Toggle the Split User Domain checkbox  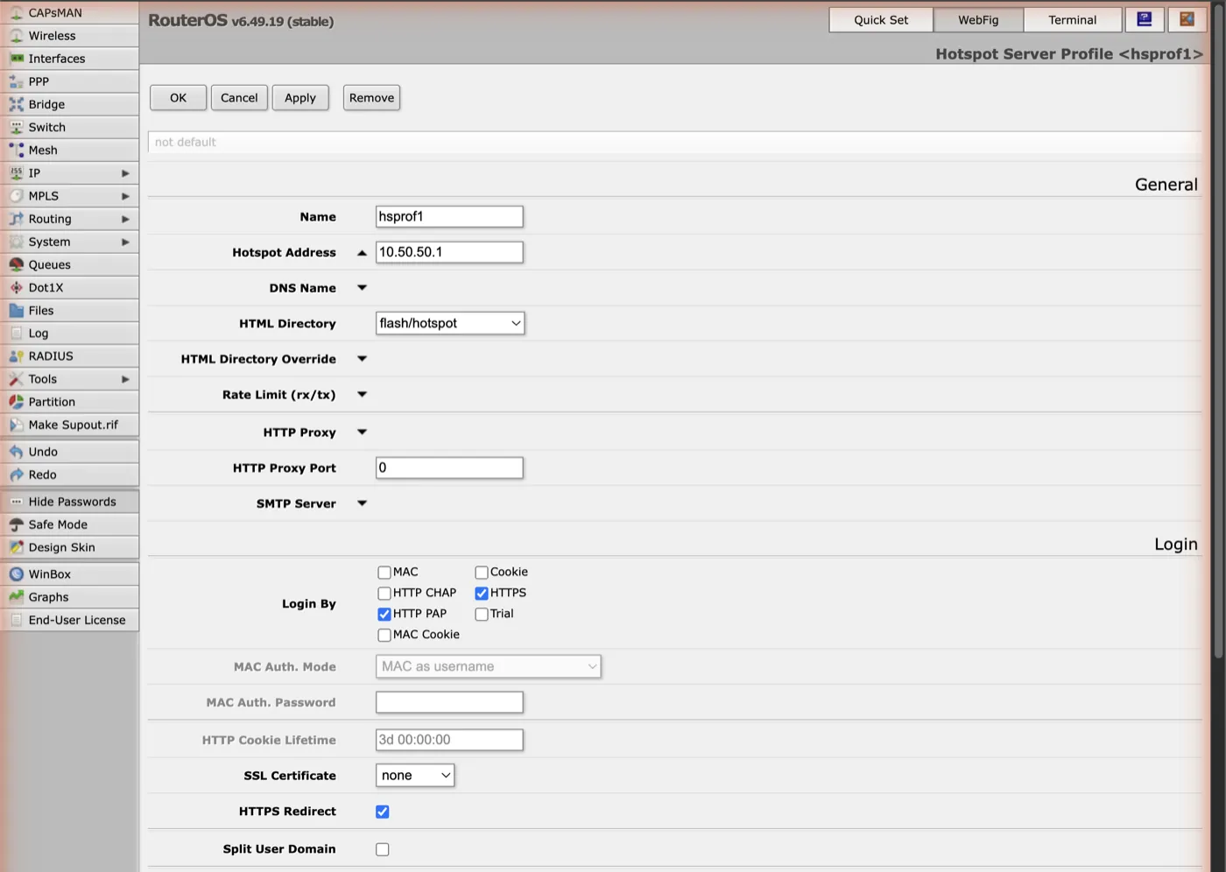pos(383,849)
